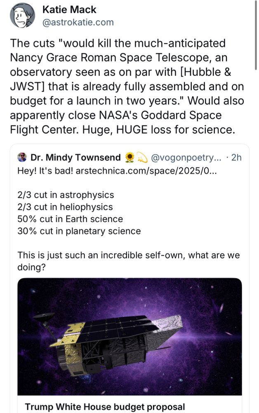Click Dr. Mindy Townsend's small avatar

click(22, 157)
